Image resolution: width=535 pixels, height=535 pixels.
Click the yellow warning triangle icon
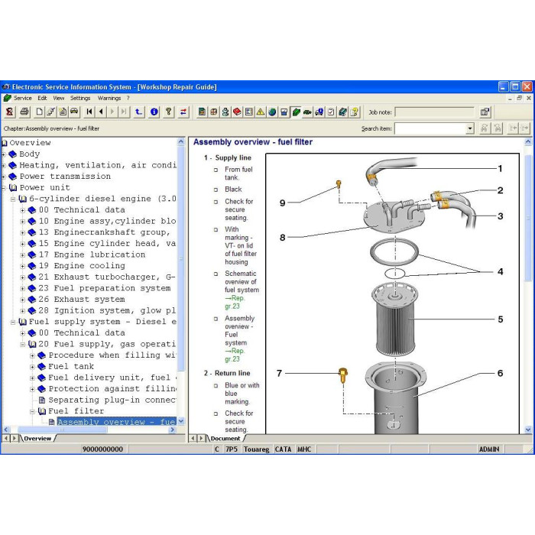pyautogui.click(x=261, y=112)
